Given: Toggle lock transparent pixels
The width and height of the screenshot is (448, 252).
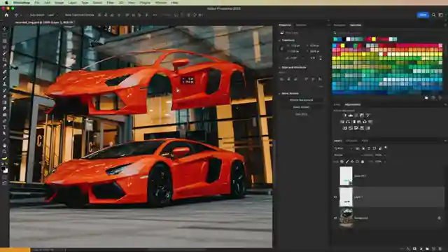Looking at the screenshot, I should pos(342,162).
